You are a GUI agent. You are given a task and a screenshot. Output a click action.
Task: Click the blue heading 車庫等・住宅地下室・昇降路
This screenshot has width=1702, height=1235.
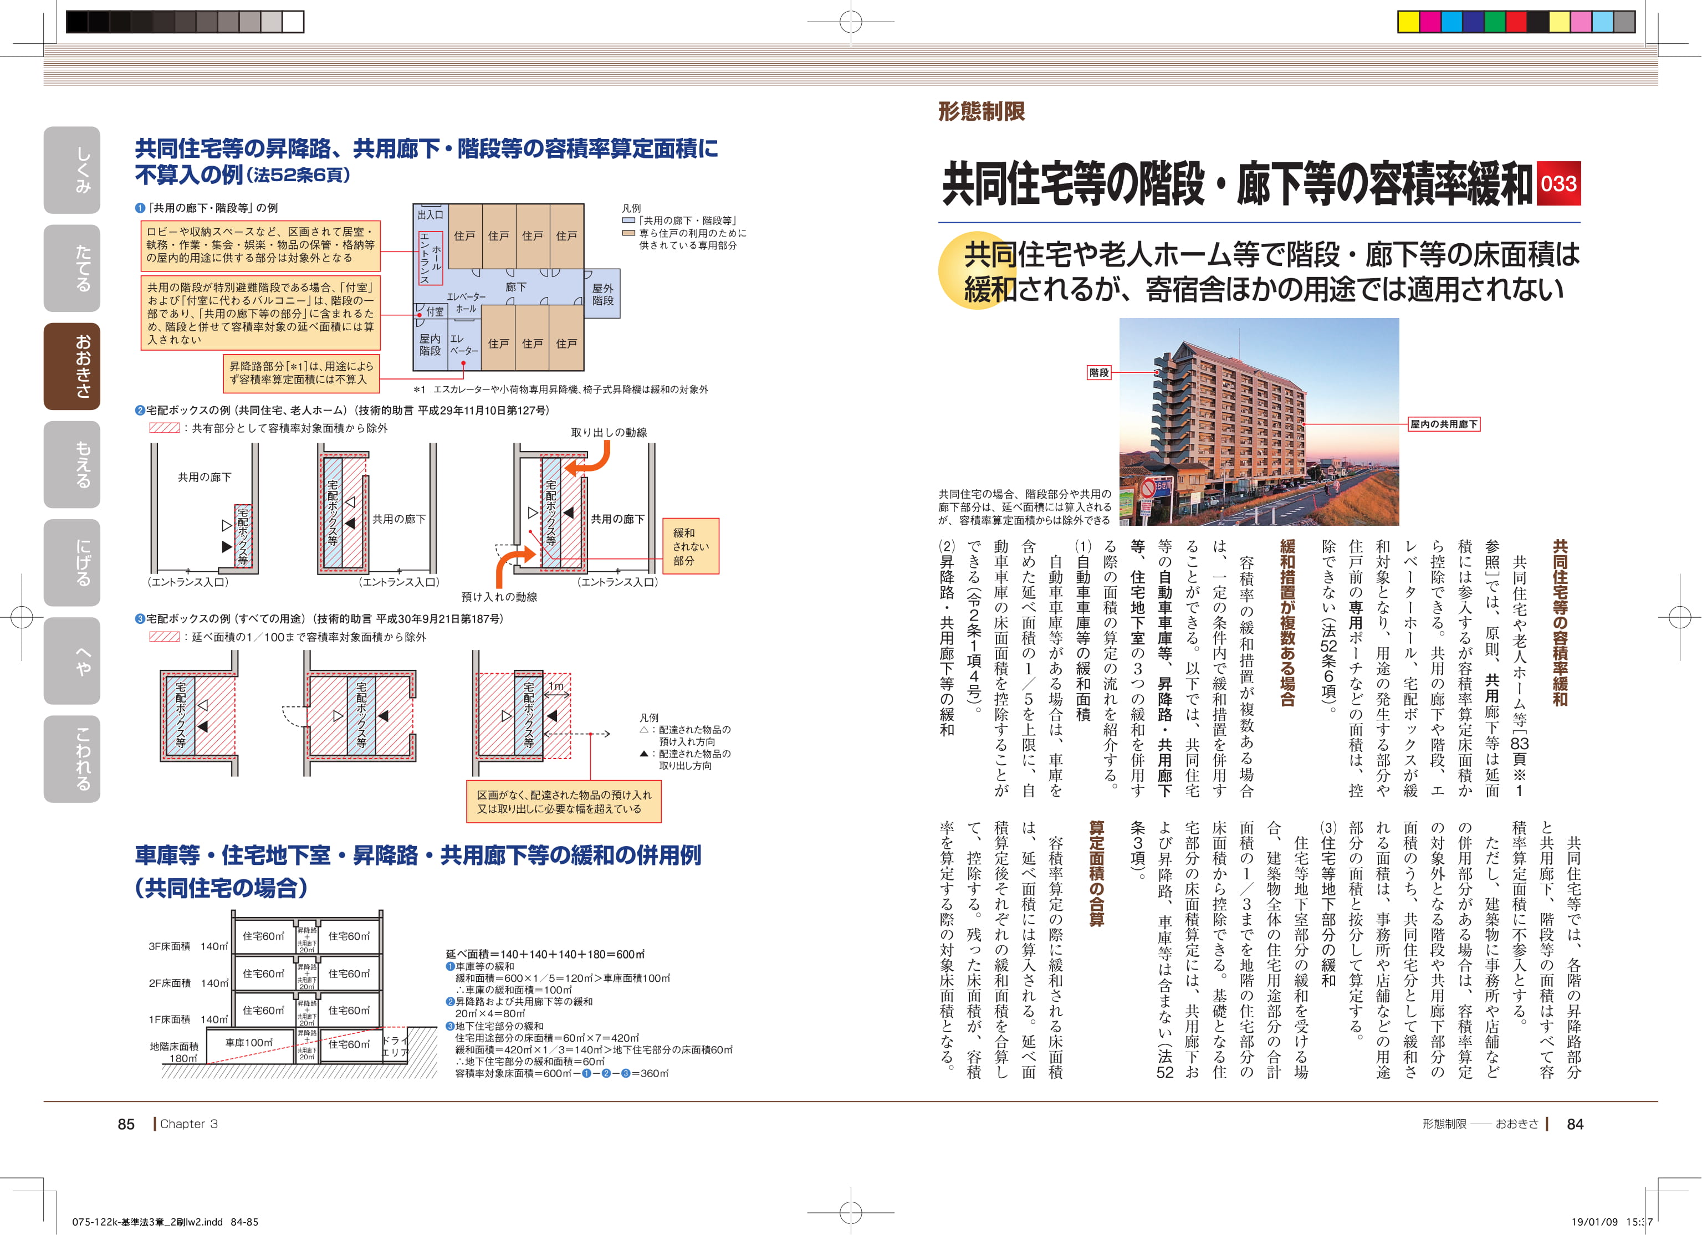pos(418,871)
